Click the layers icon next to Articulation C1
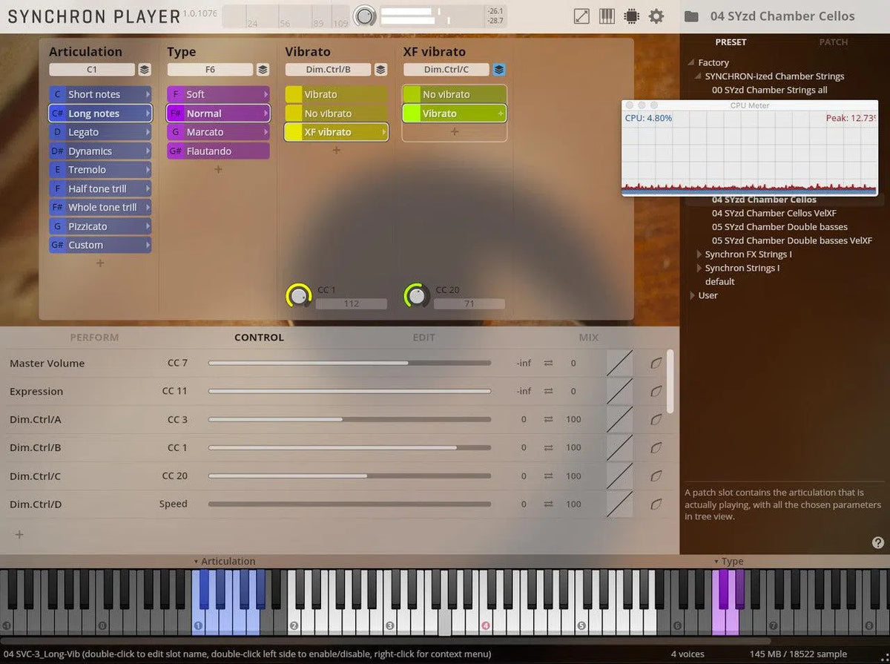890x664 pixels. (x=145, y=70)
